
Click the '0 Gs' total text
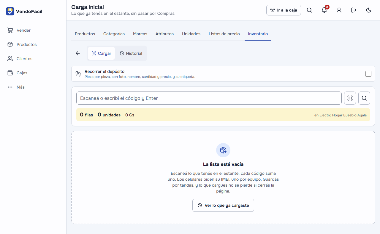(130, 115)
